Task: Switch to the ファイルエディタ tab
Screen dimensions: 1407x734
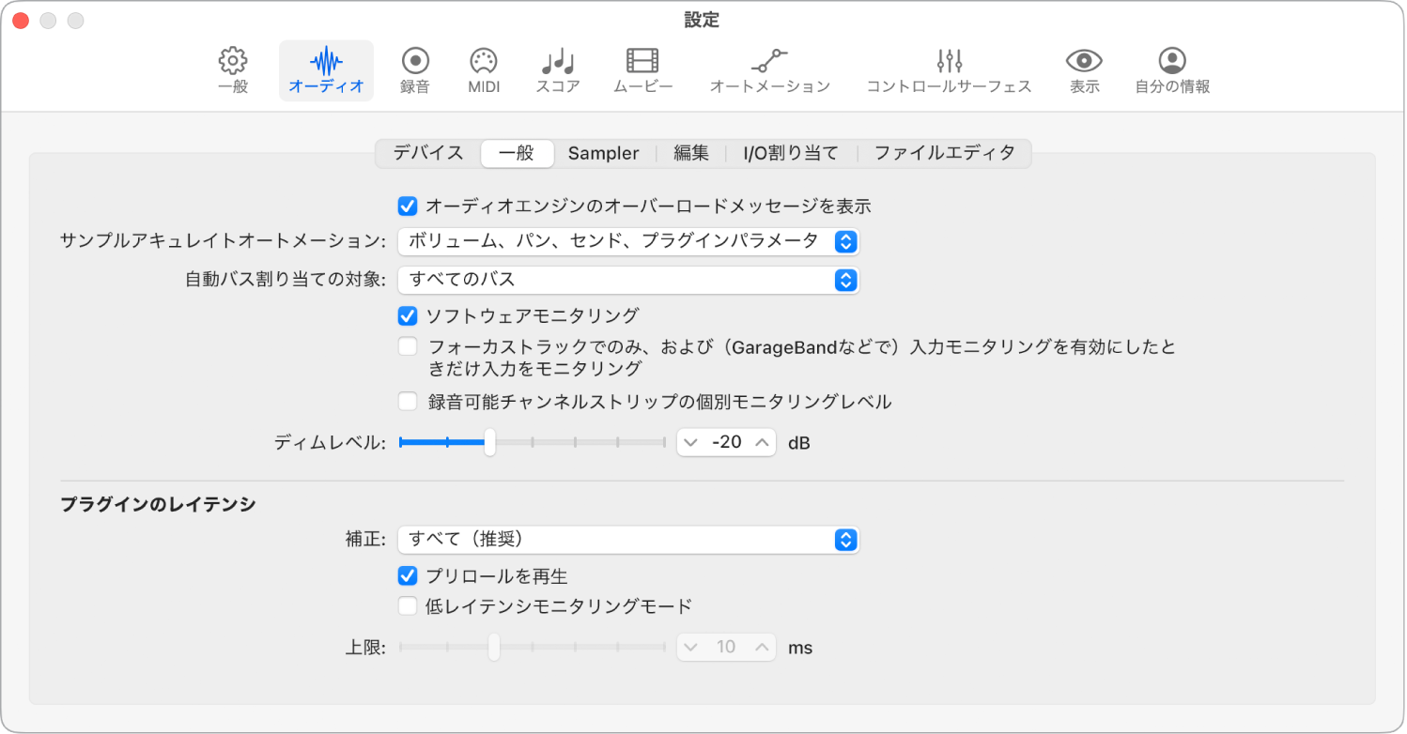Action: click(x=945, y=153)
